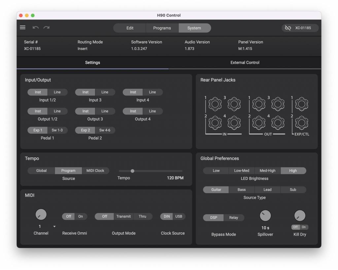Viewport: 338px width, 270px height.
Task: Enable Receive Omni
Action: coord(81,217)
